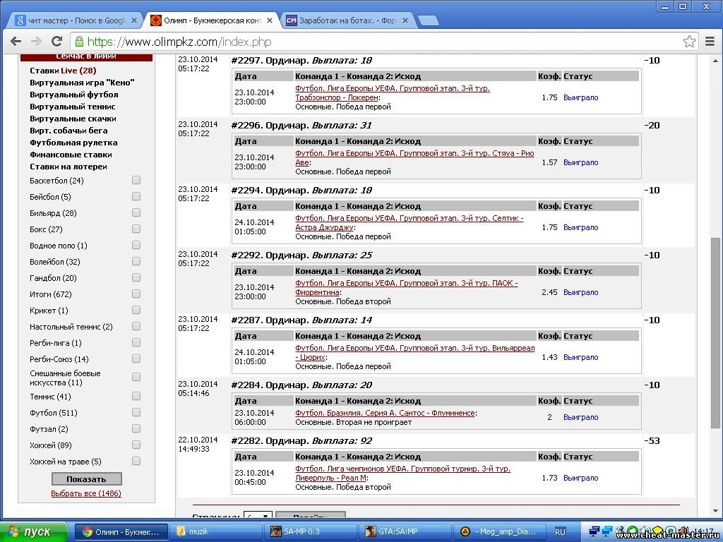The width and height of the screenshot is (723, 542).
Task: Bookmark this page with the star icon
Action: pos(689,42)
